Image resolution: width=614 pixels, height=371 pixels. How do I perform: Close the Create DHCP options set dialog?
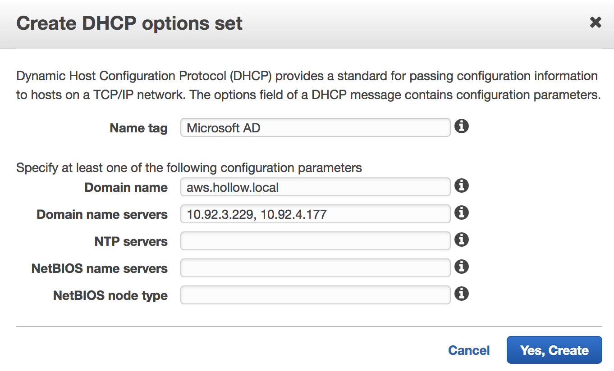point(596,23)
